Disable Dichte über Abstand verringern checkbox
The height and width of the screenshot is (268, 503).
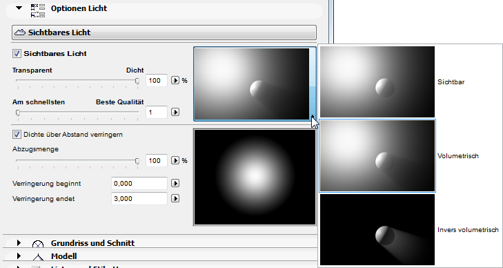pos(17,135)
